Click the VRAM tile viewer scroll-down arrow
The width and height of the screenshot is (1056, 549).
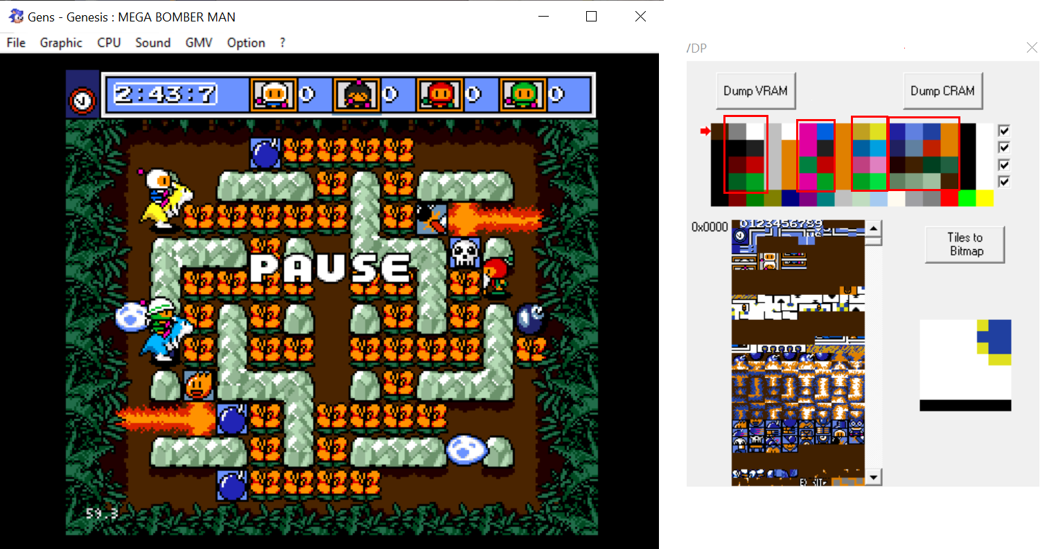point(874,478)
